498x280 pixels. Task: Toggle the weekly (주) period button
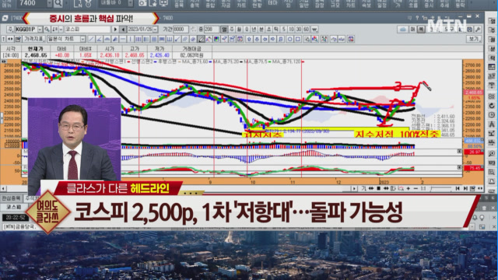[x=232, y=30]
